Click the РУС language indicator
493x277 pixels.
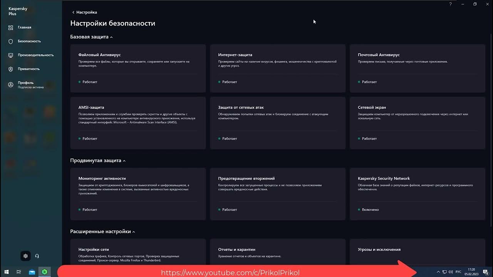[x=458, y=272]
